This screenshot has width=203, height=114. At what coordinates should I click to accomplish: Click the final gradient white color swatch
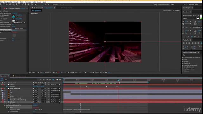tap(13, 21)
